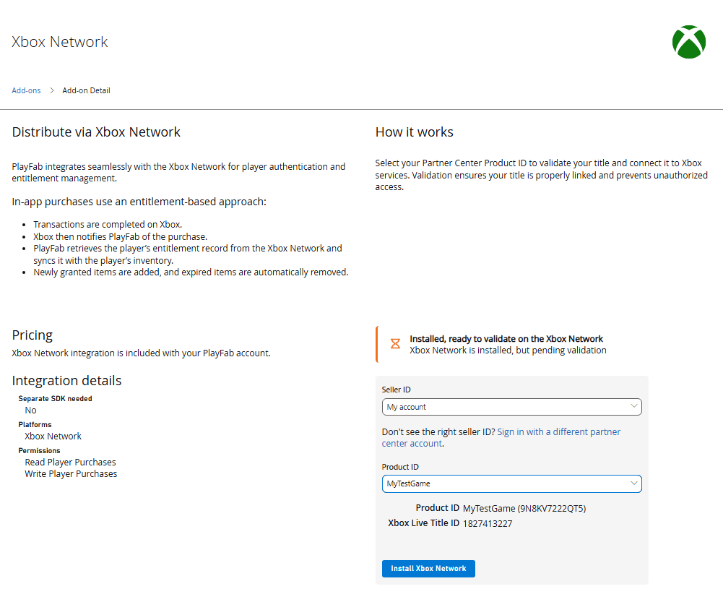Click the orange hourglass pending validation icon
This screenshot has width=723, height=589.
[395, 343]
